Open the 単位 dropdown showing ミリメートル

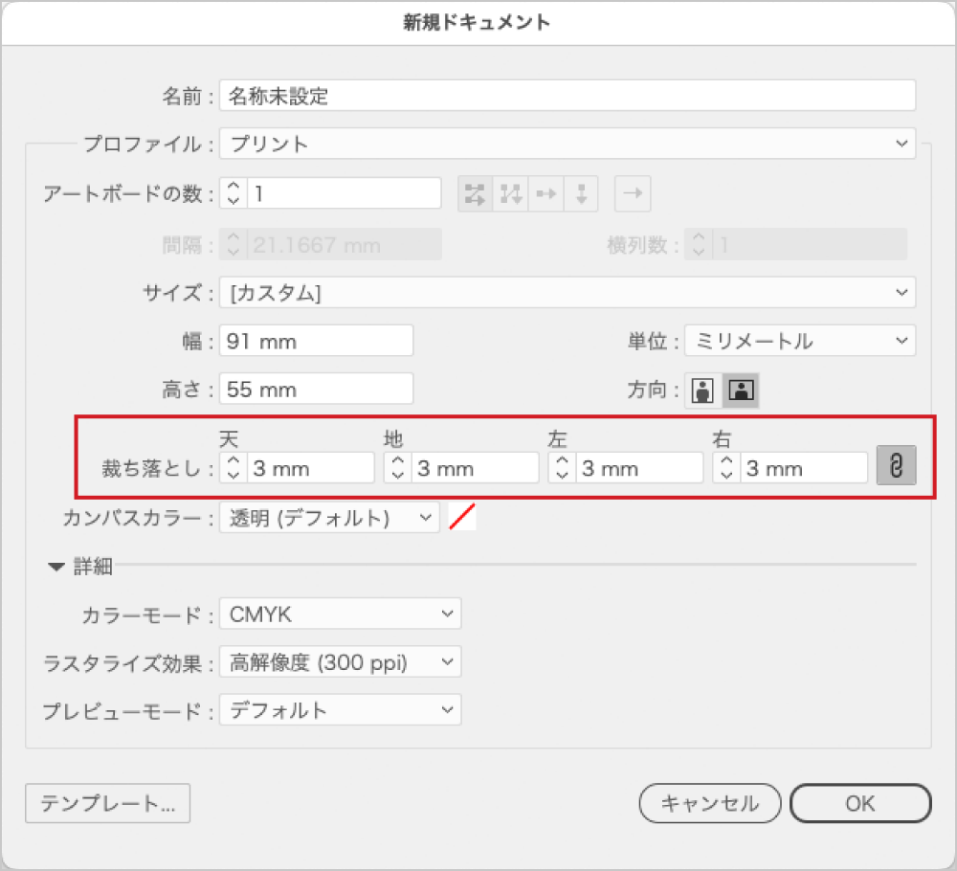pyautogui.click(x=800, y=341)
